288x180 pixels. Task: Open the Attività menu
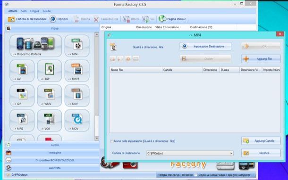[x=13, y=11]
